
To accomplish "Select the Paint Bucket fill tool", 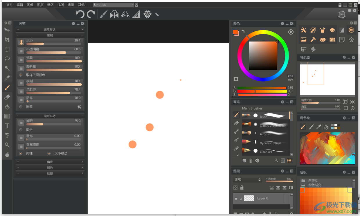I will coord(7,107).
